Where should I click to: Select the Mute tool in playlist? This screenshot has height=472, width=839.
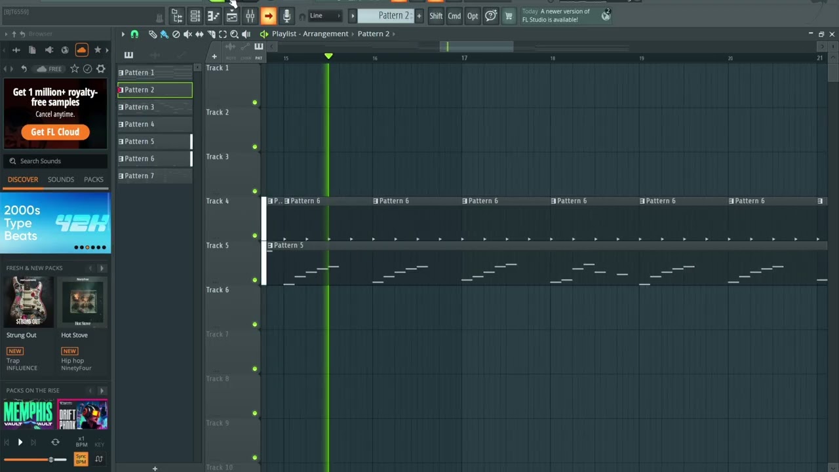(187, 34)
